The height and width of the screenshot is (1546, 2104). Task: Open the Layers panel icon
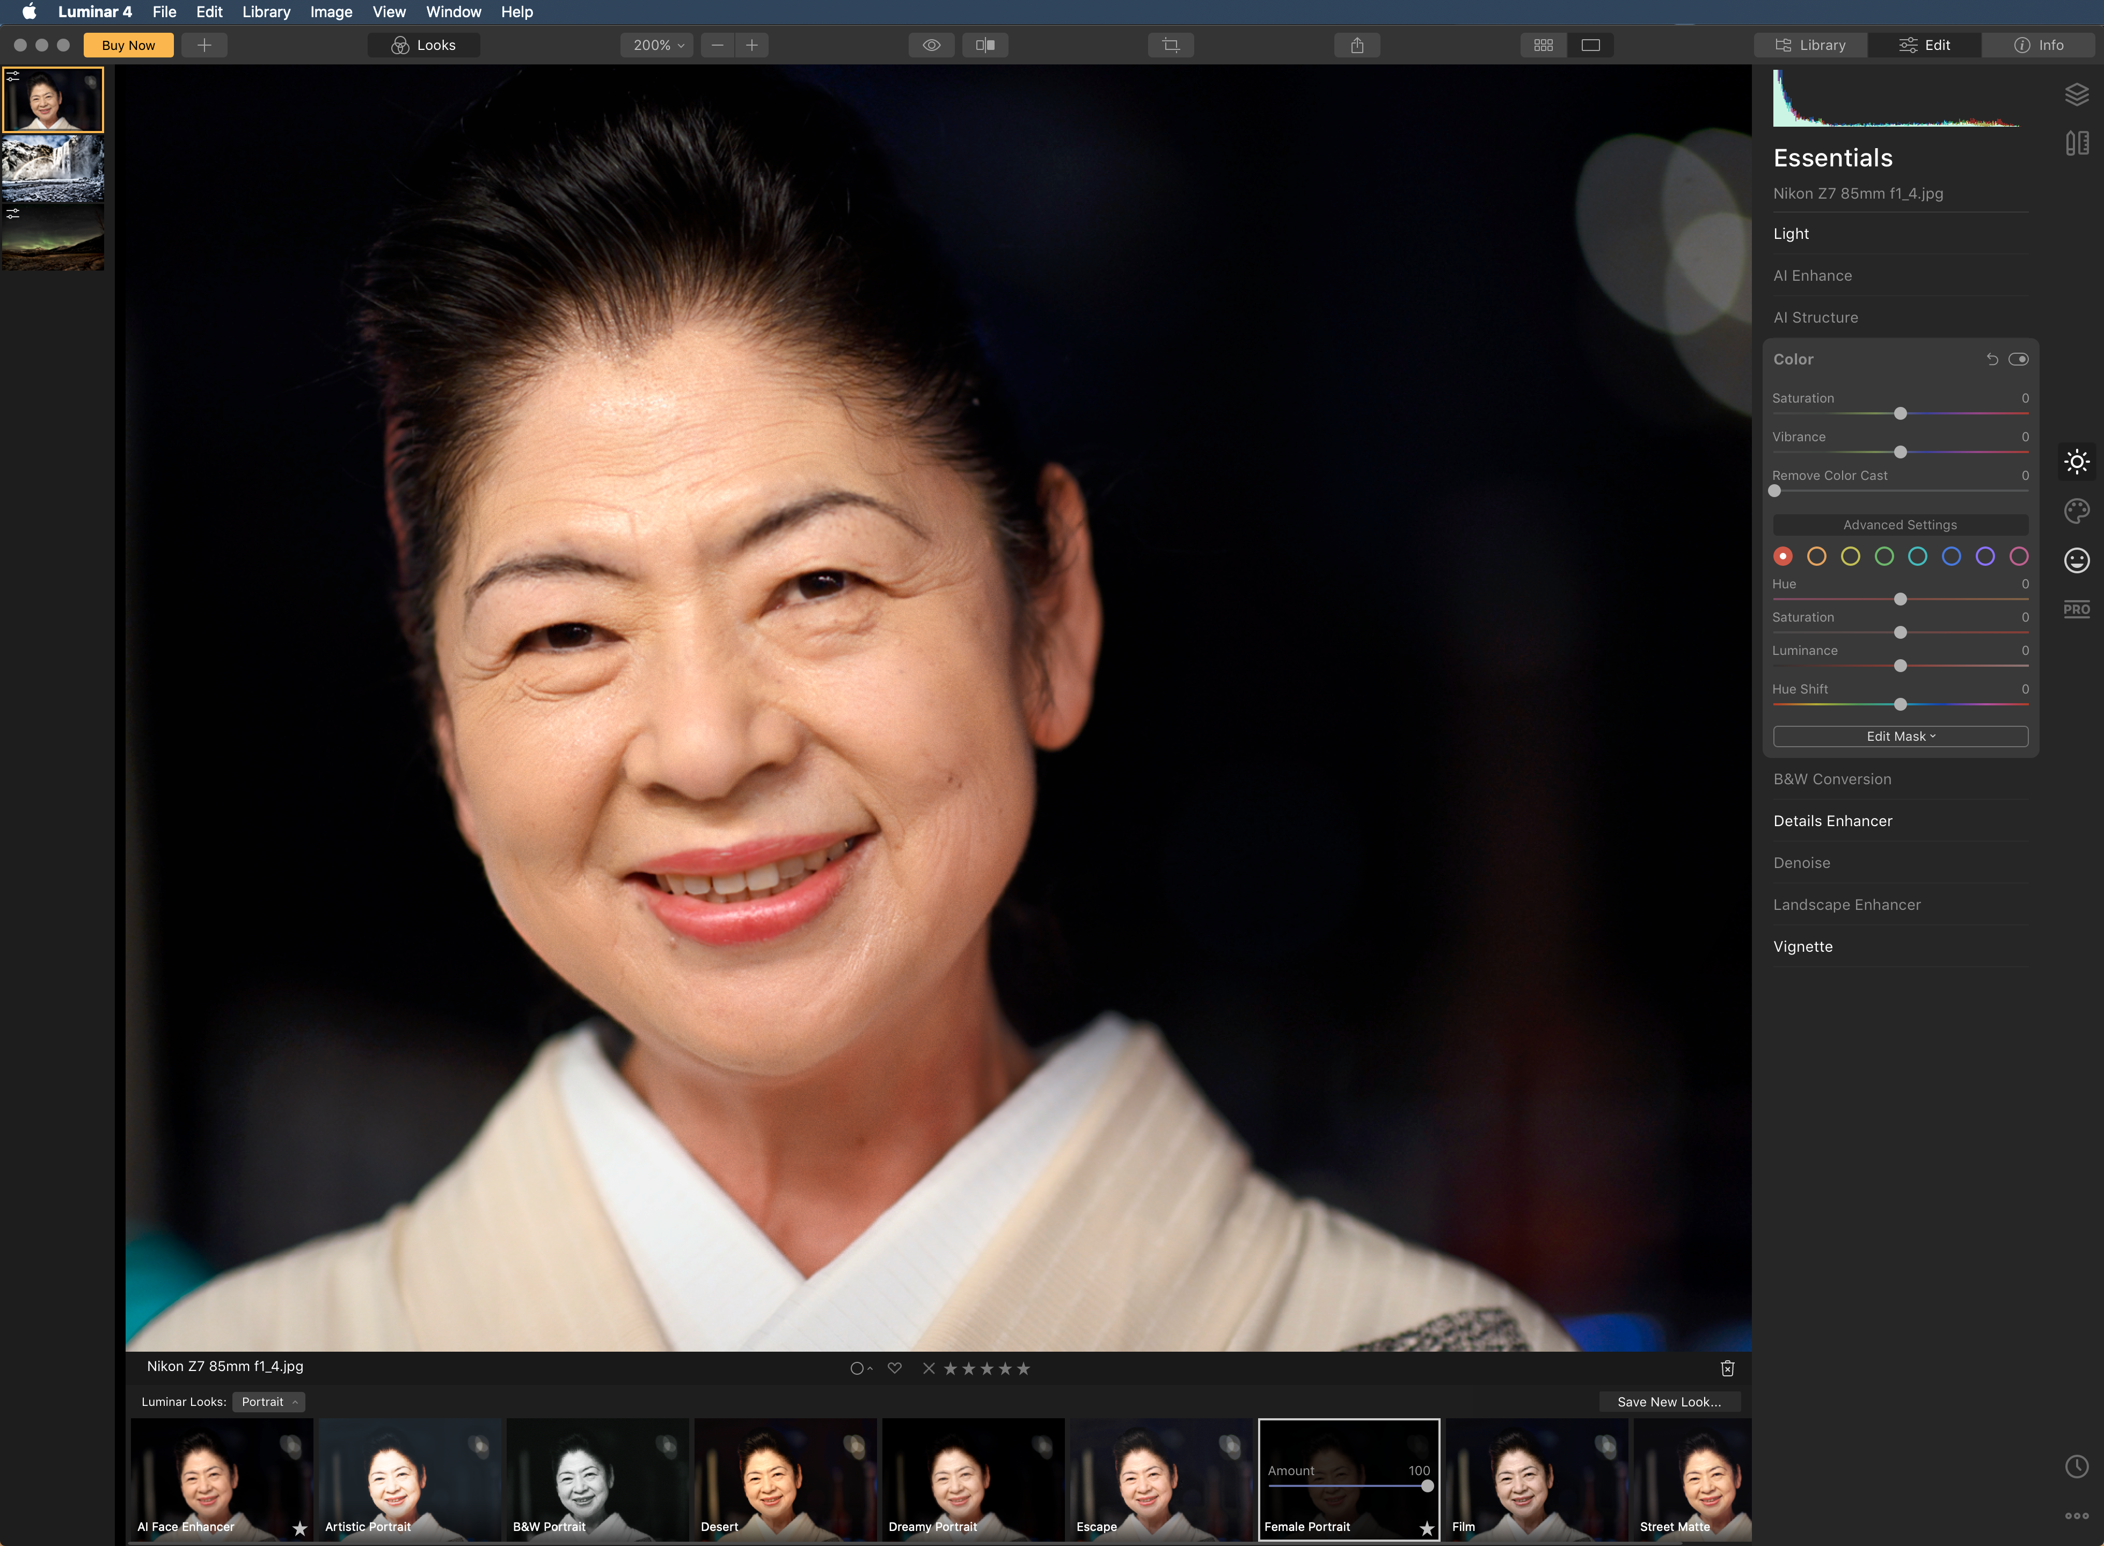pos(2076,94)
